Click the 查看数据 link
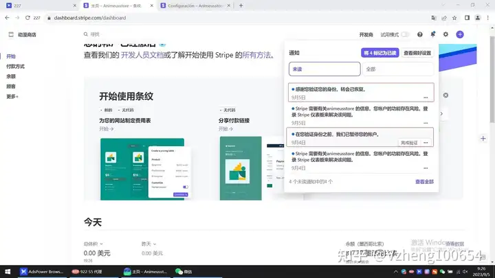This screenshot has height=278, width=495. 454,244
